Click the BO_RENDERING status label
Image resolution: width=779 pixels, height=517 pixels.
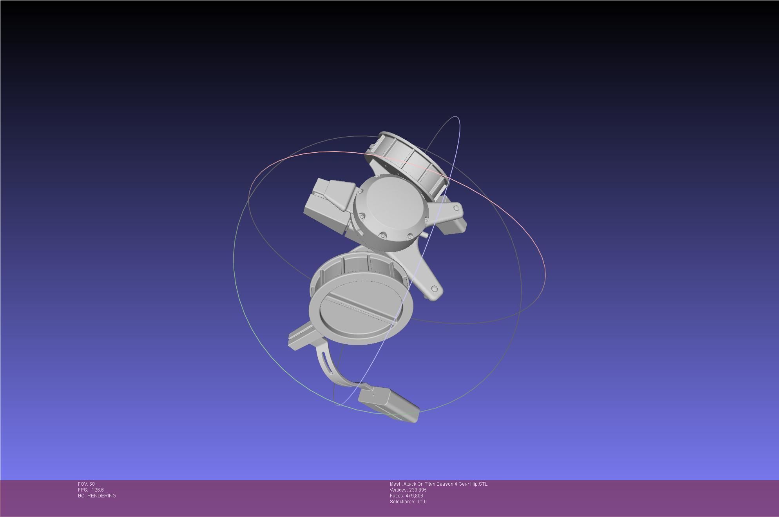tap(97, 496)
